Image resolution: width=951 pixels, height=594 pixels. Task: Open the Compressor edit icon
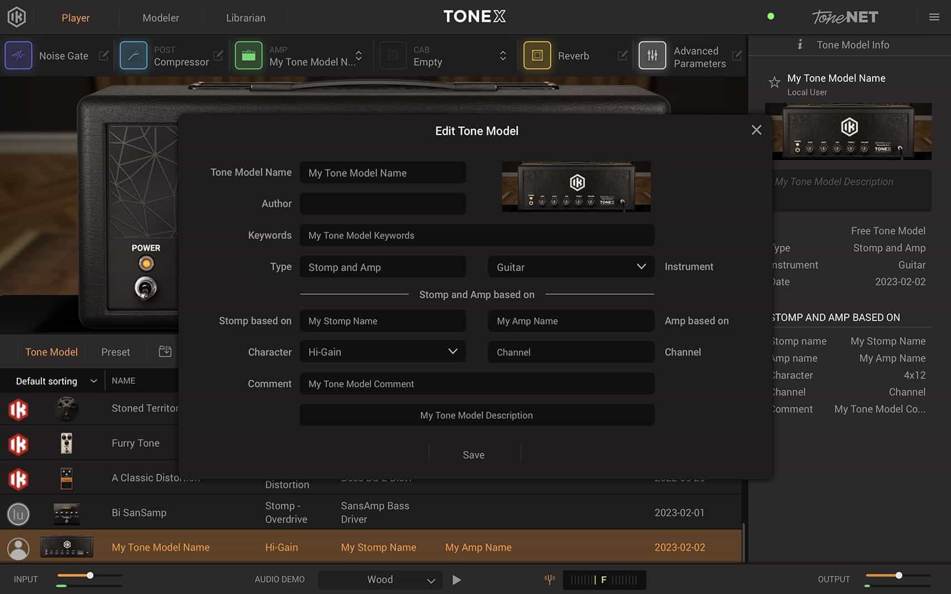tap(218, 56)
